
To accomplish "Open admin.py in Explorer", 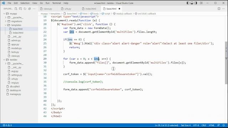I will (16, 41).
